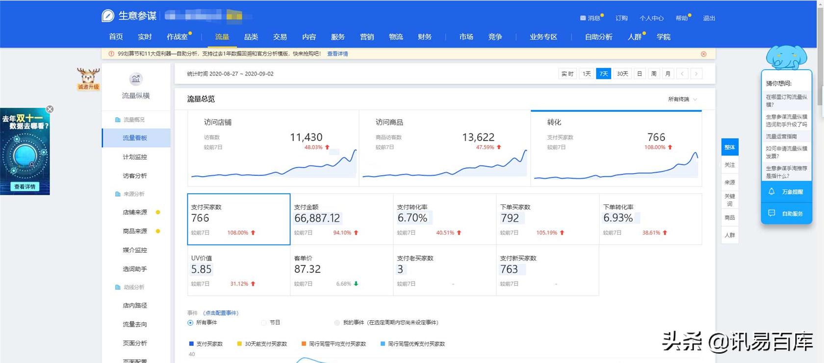Open 商品来源 in the sidebar
This screenshot has height=363, width=824.
[135, 231]
